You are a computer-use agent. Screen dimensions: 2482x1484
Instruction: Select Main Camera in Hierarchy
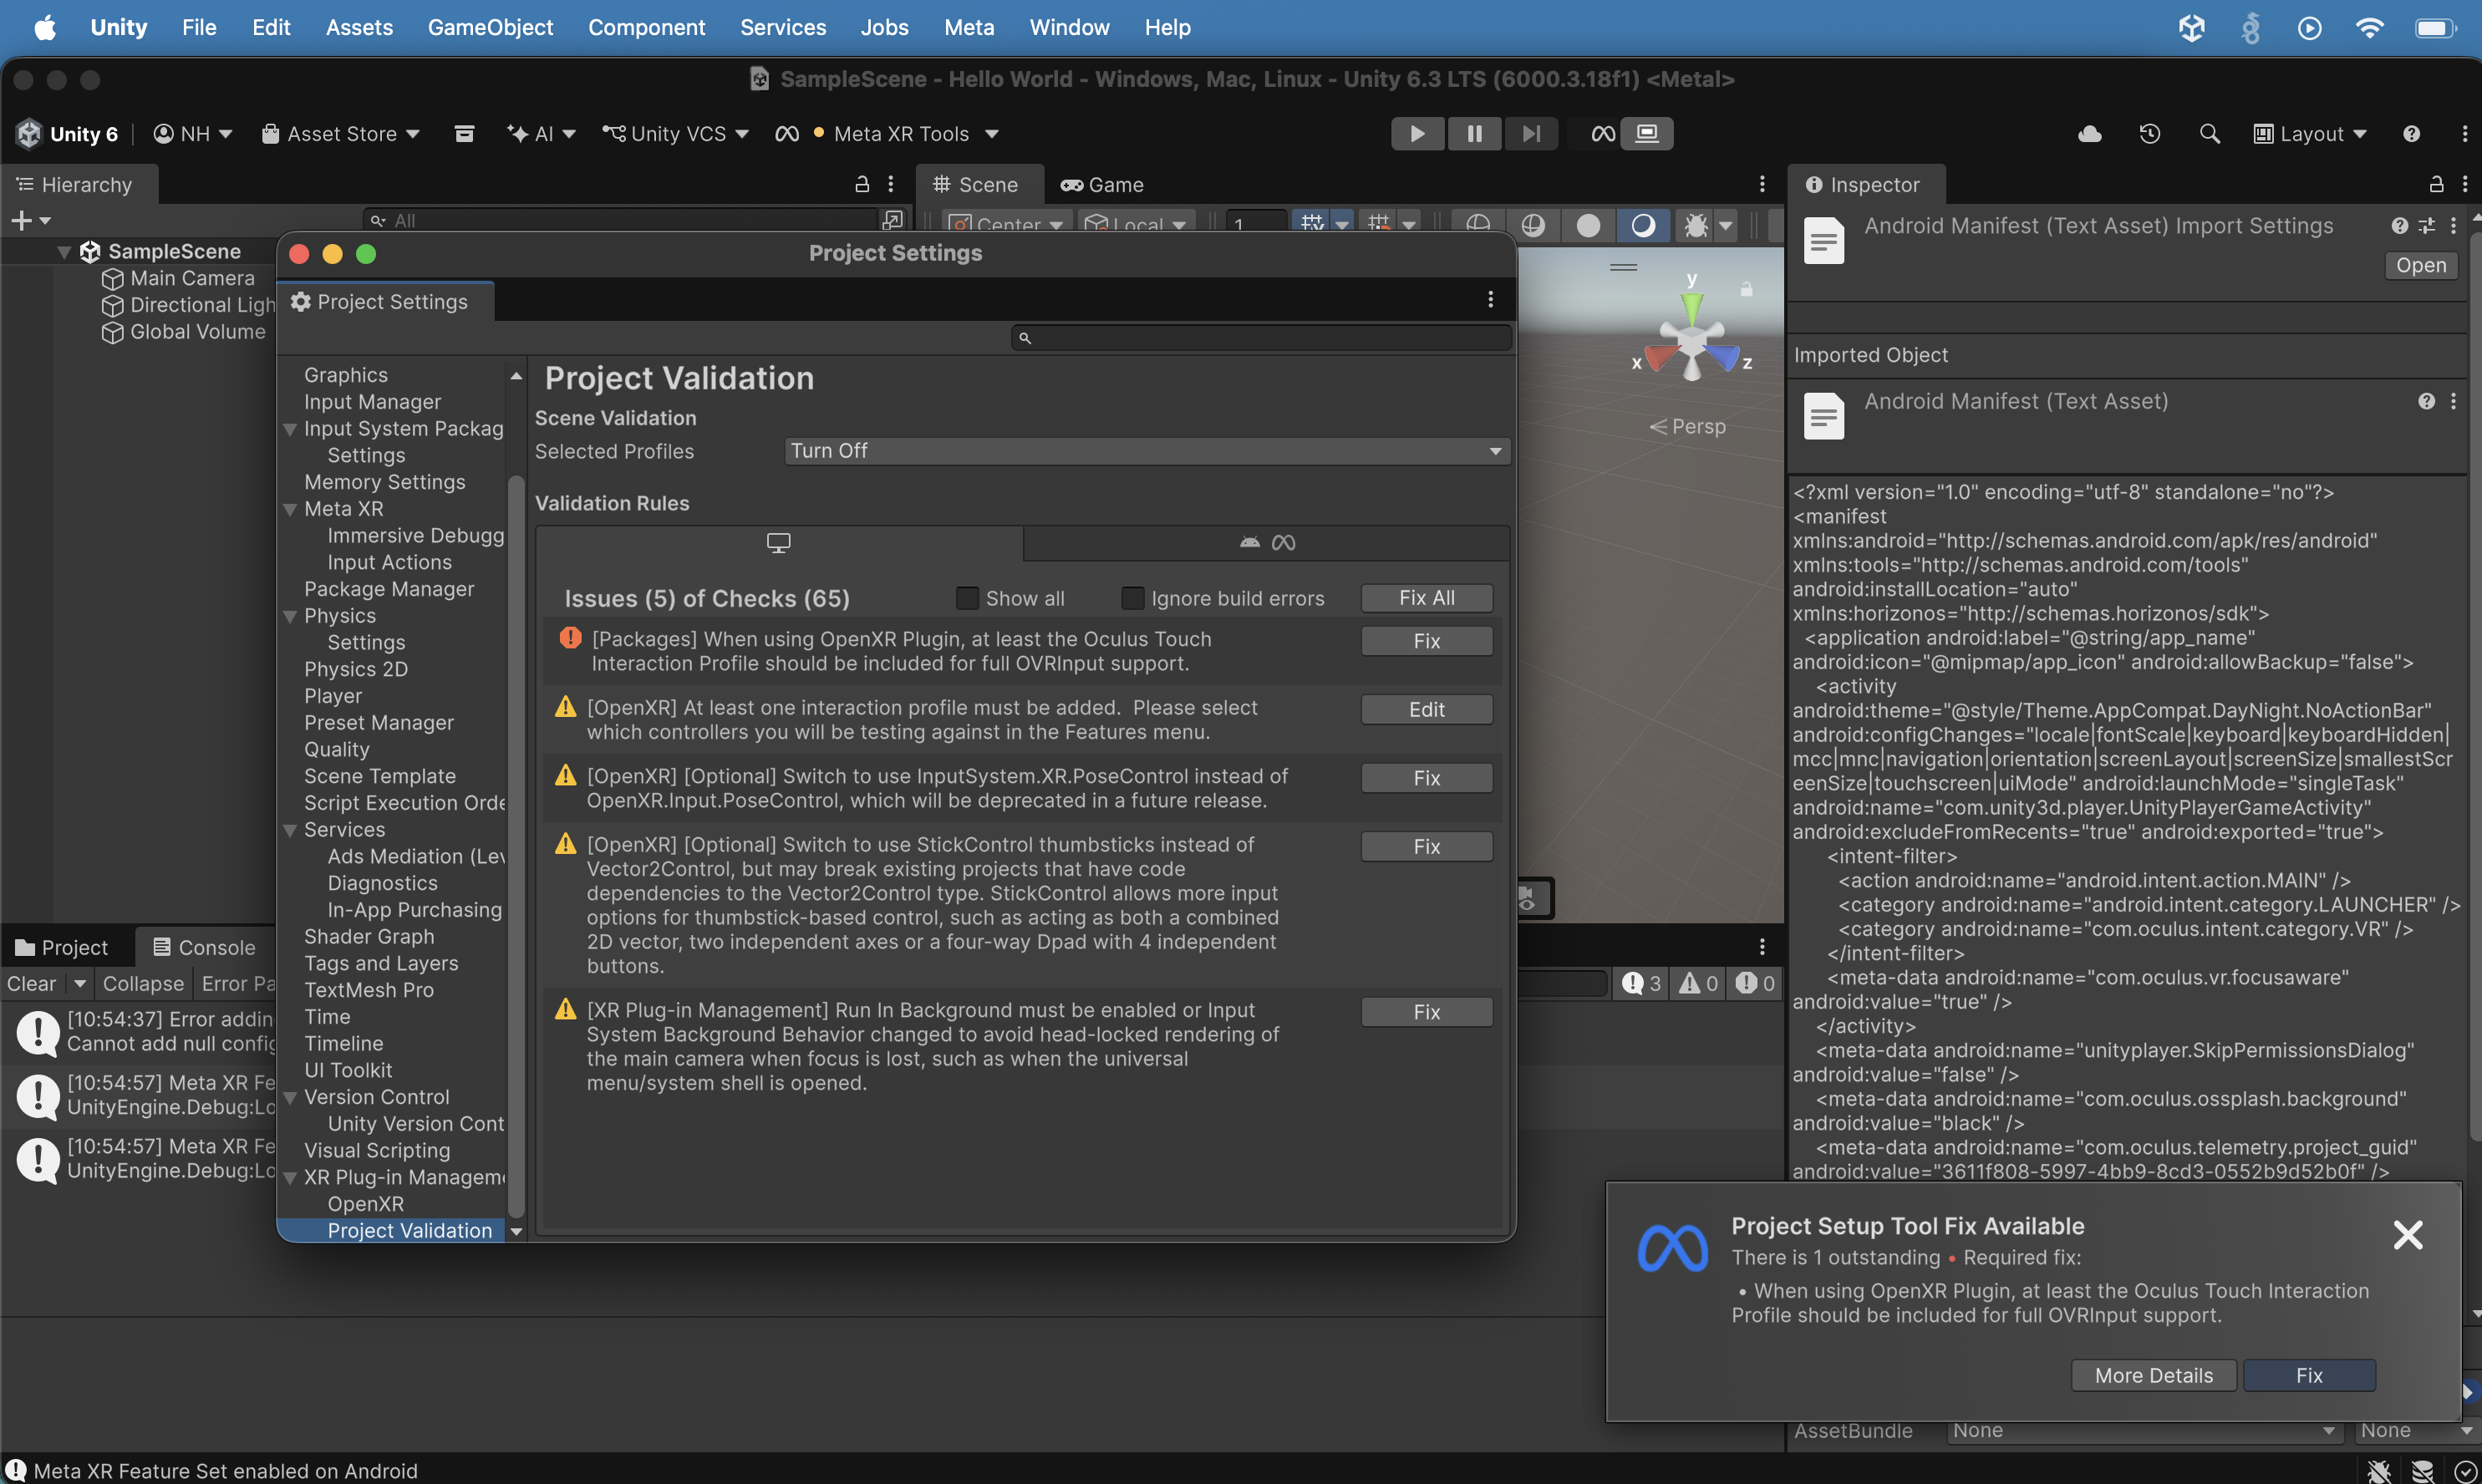pyautogui.click(x=192, y=279)
